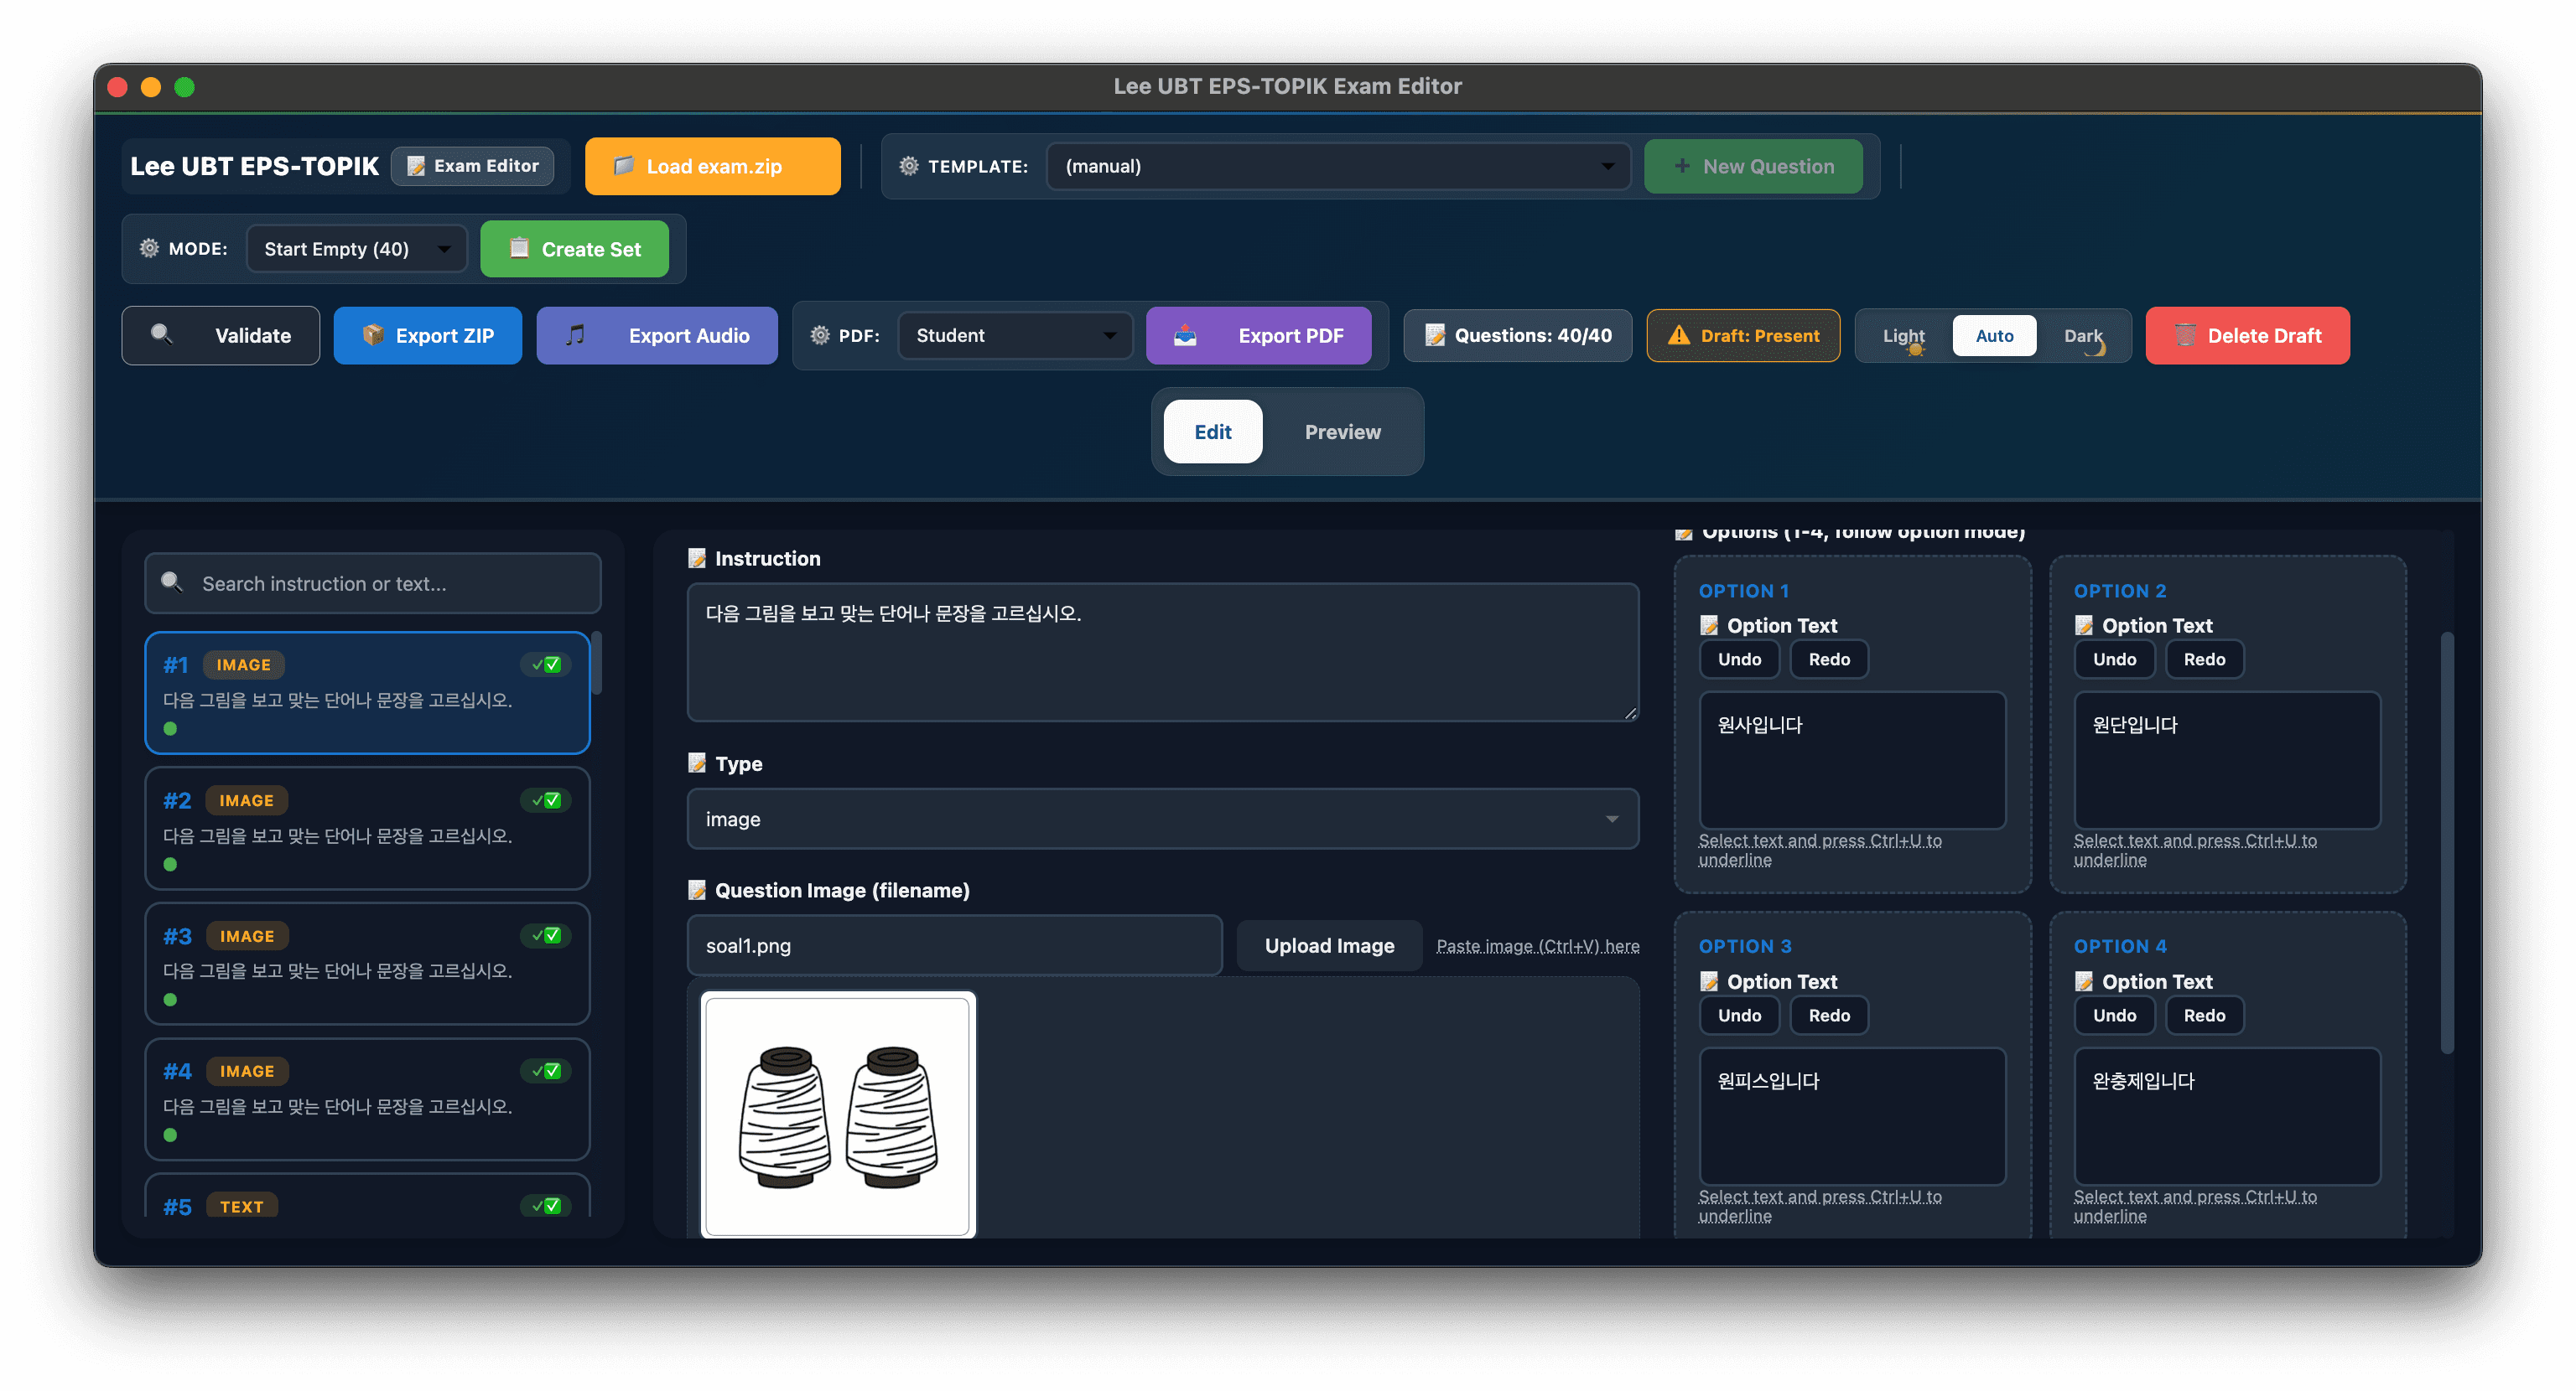Click the trash icon on Delete Draft

point(2187,336)
